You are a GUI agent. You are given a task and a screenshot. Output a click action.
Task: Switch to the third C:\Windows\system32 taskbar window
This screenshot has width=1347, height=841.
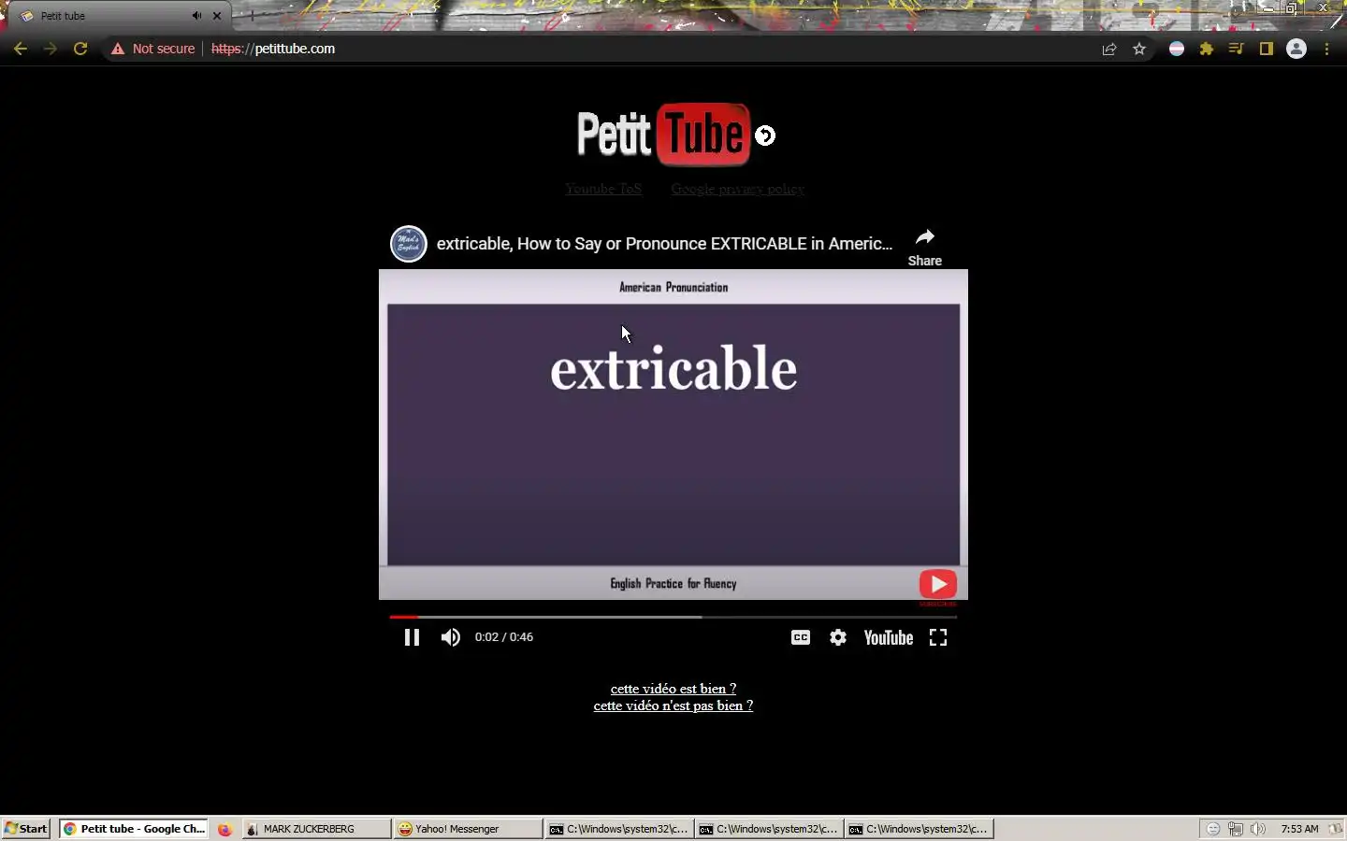point(919,829)
